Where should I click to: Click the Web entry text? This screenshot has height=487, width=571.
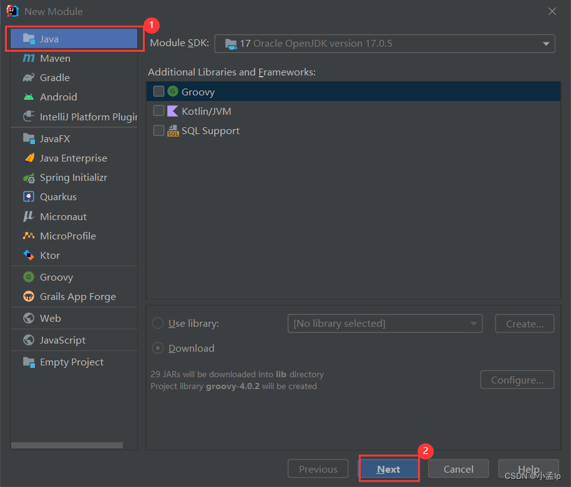coord(51,318)
